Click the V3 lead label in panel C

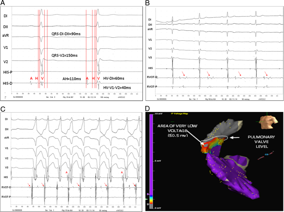[7, 168]
